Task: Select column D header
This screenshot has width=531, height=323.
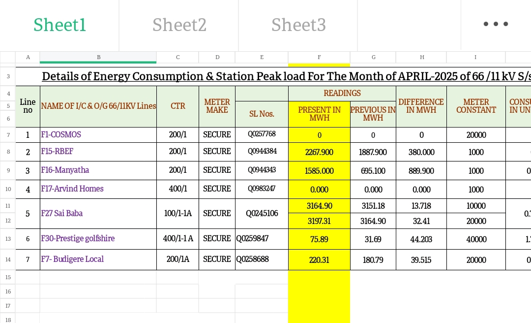Action: [217, 57]
